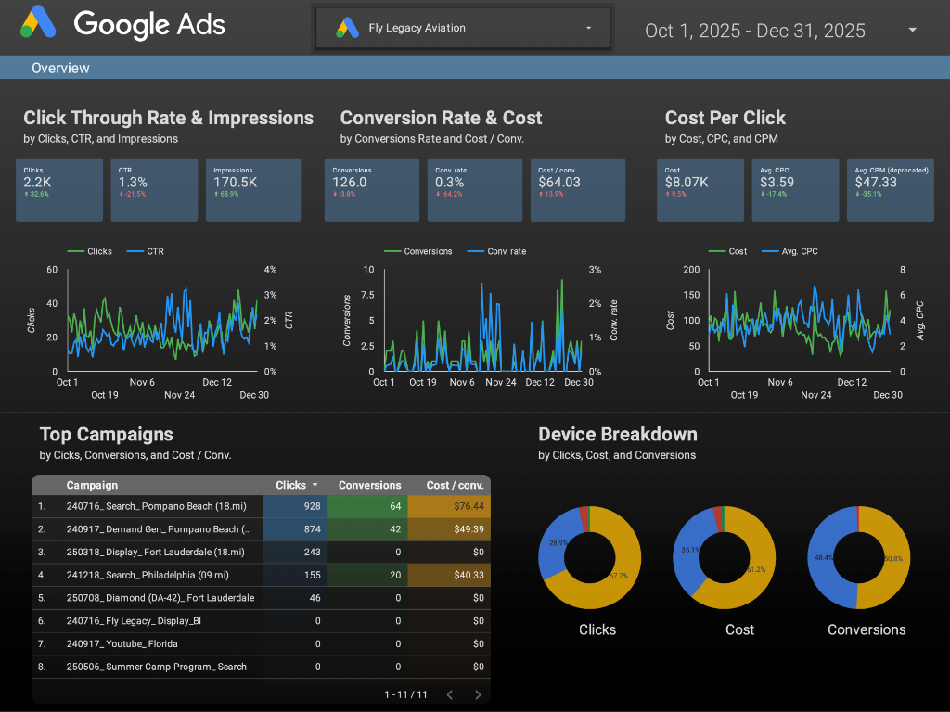Toggle the Avg. CPC series in legend
The width and height of the screenshot is (950, 712).
pyautogui.click(x=790, y=251)
